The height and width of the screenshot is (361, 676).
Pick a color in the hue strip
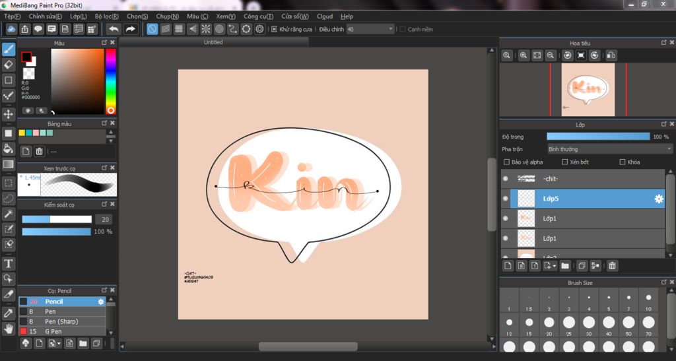point(111,81)
